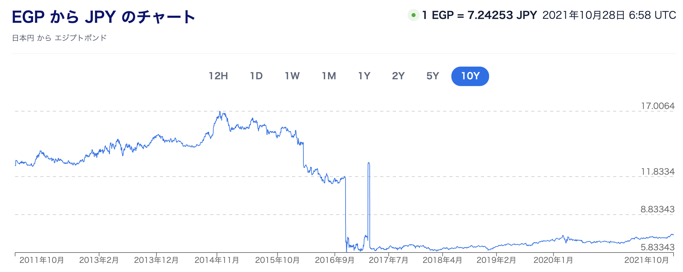Screen dimensions: 683x272
Task: Select the 1M time range
Action: pos(329,76)
